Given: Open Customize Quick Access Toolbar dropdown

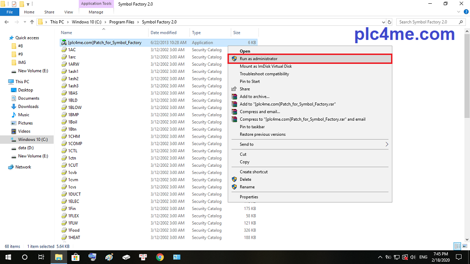Looking at the screenshot, I should point(28,4).
